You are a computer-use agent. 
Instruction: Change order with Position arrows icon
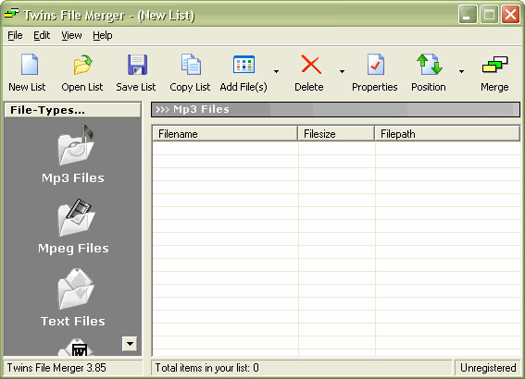pyautogui.click(x=430, y=64)
